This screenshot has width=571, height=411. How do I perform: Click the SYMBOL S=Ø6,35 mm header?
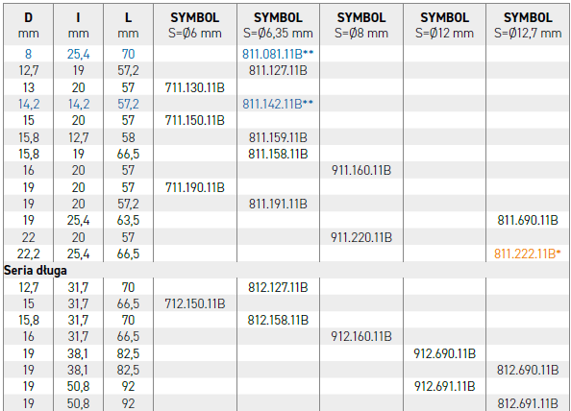278,25
